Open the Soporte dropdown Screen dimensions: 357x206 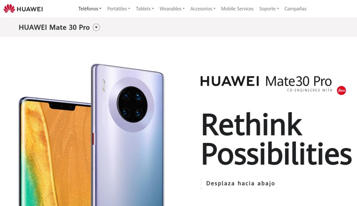point(269,9)
